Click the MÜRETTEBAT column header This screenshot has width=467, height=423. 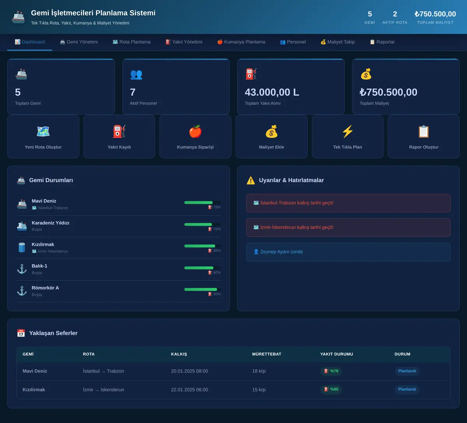(x=267, y=354)
